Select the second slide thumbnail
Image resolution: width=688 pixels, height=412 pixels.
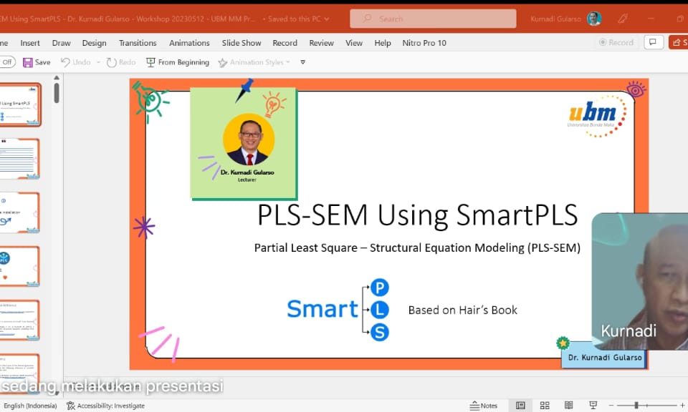(x=20, y=159)
